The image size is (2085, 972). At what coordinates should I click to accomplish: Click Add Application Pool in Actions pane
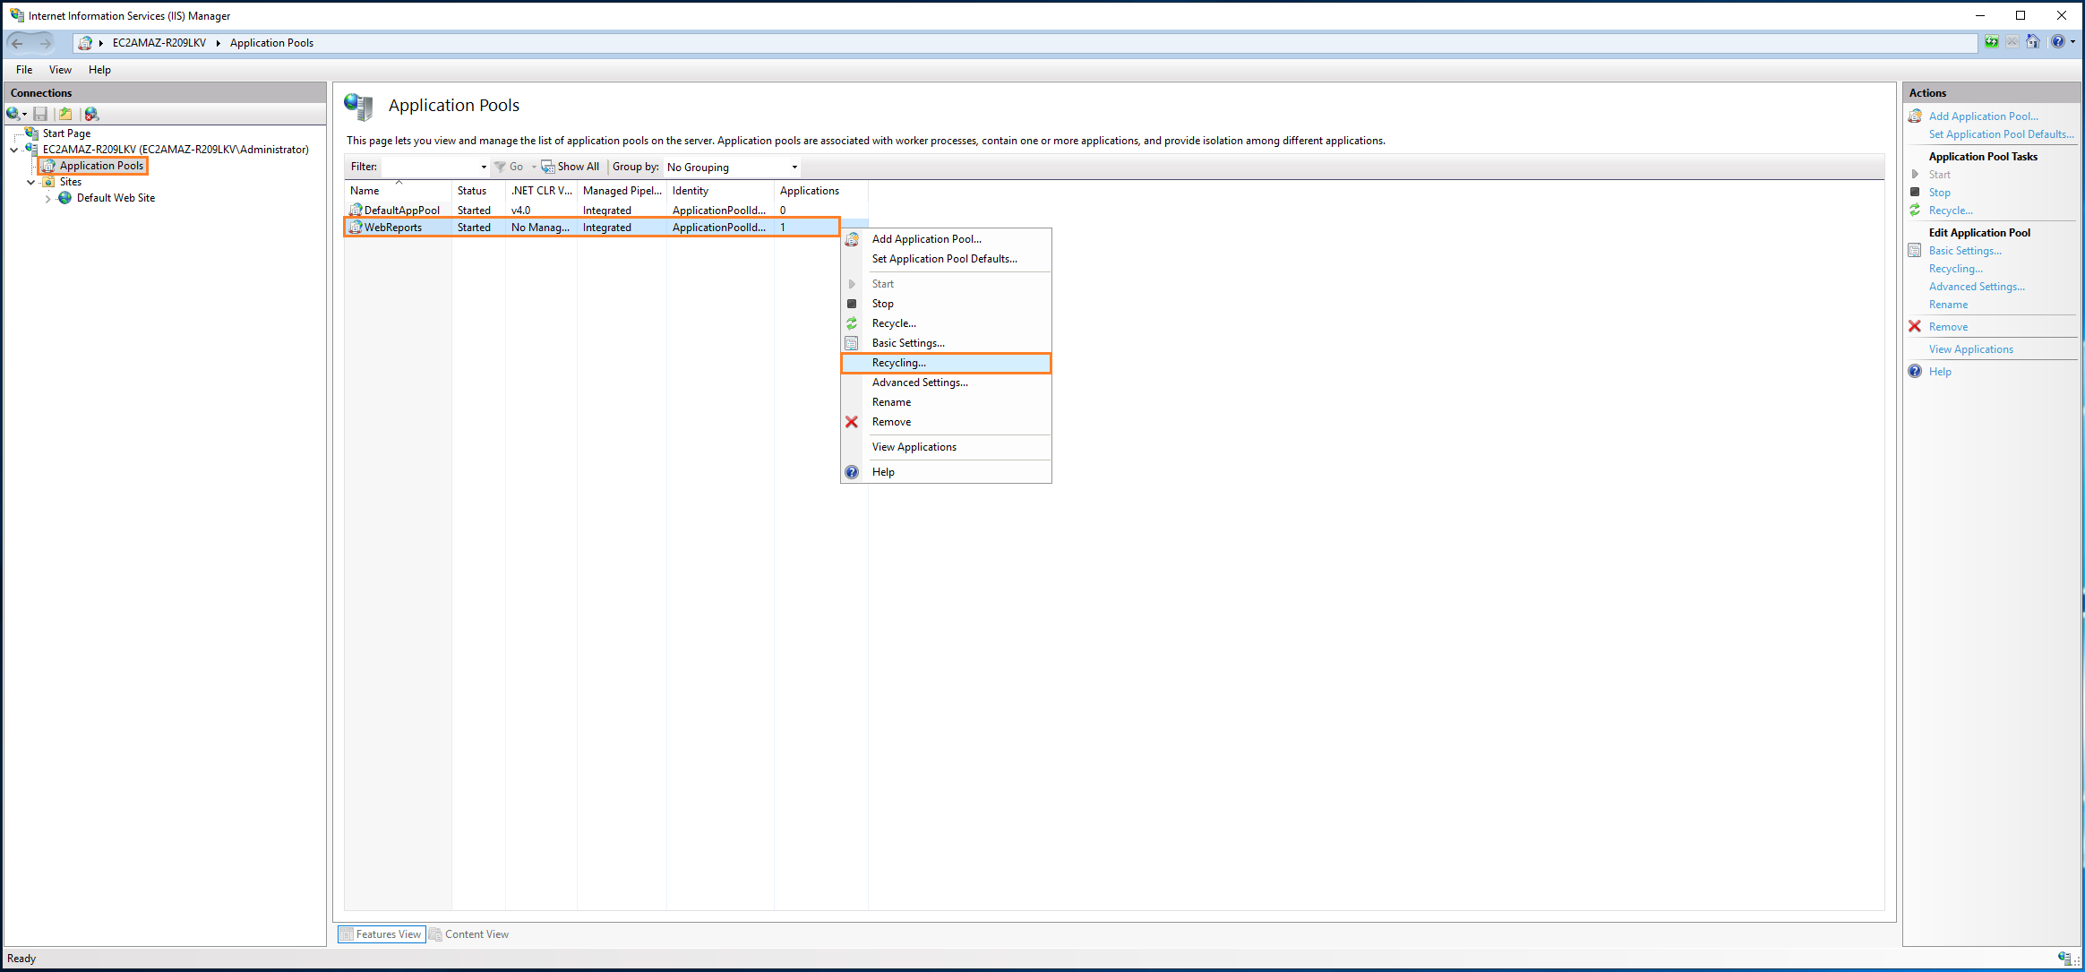(1985, 116)
